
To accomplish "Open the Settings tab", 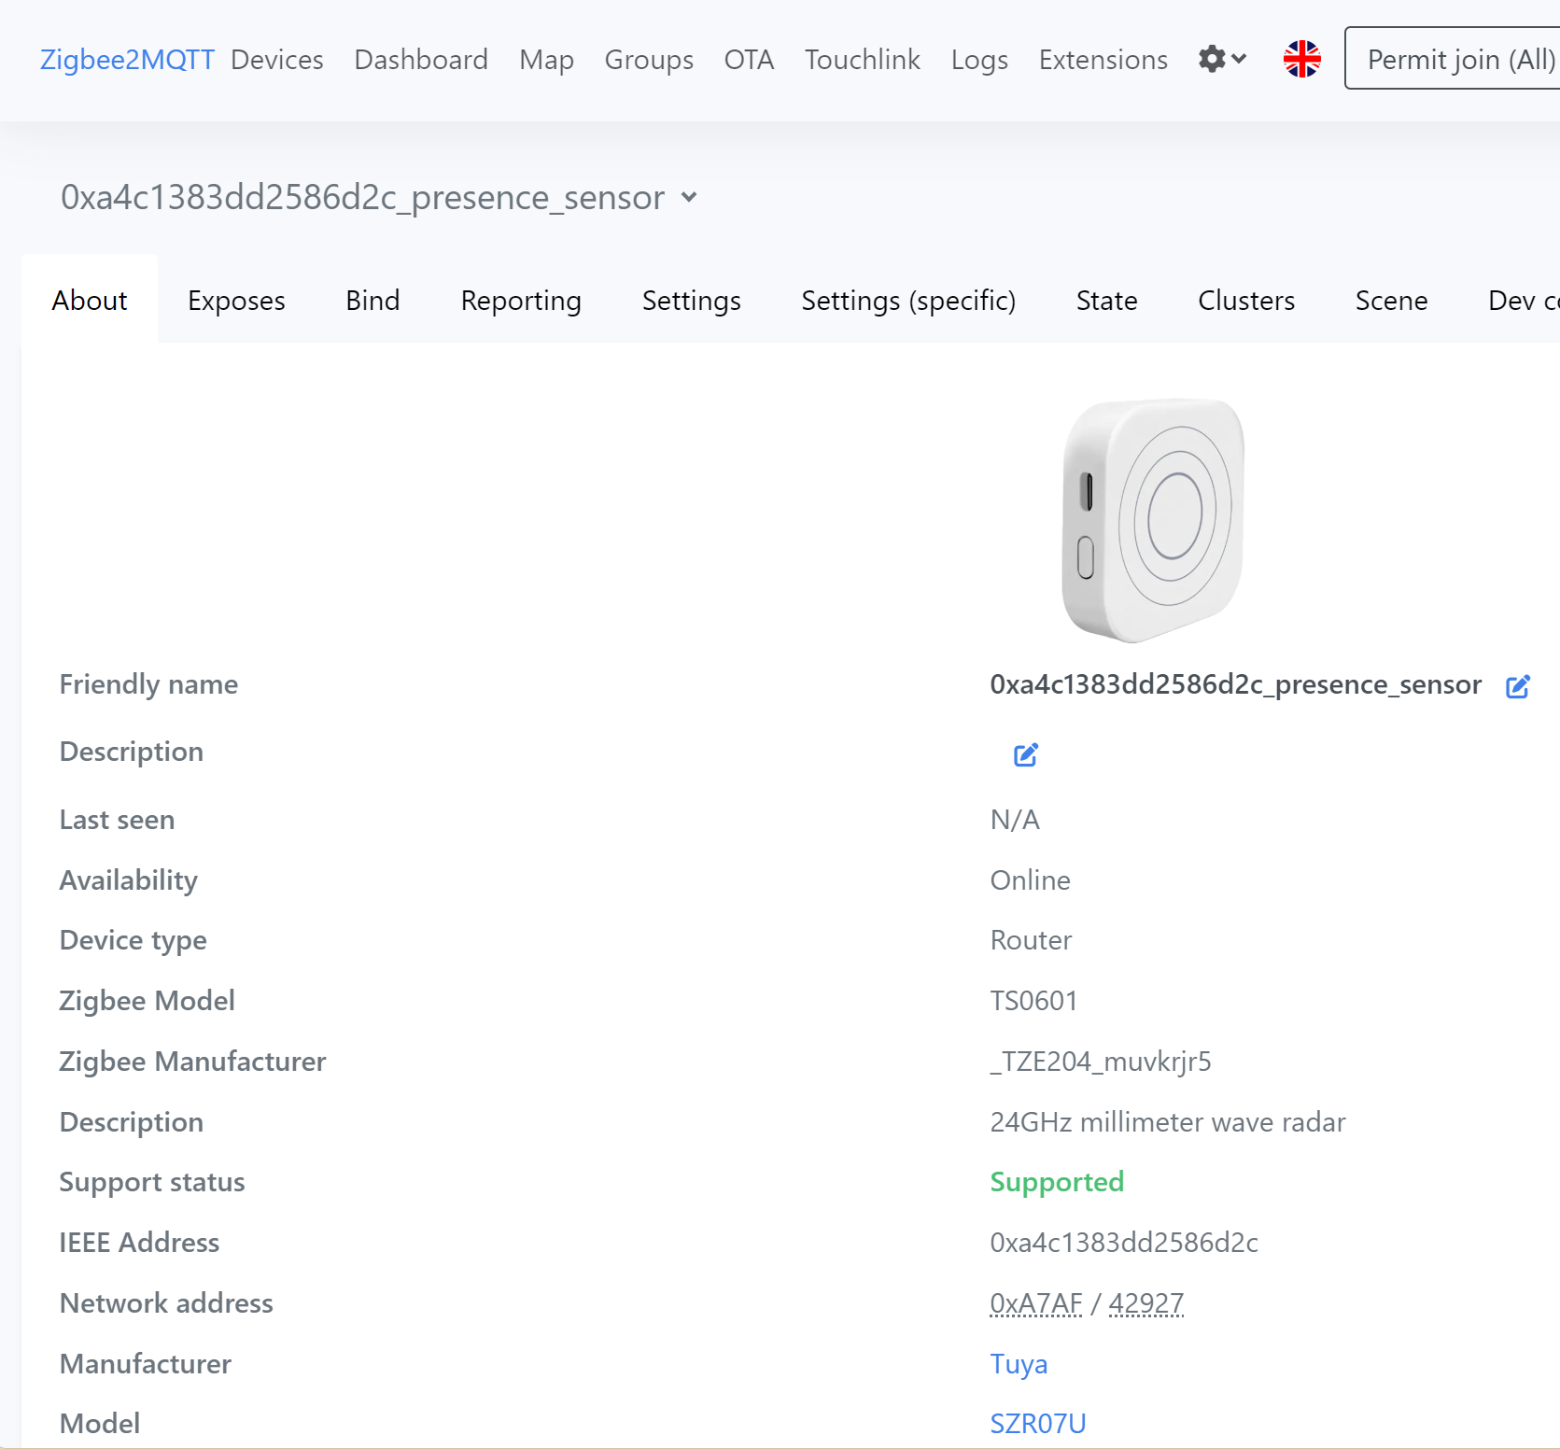I will pos(691,300).
